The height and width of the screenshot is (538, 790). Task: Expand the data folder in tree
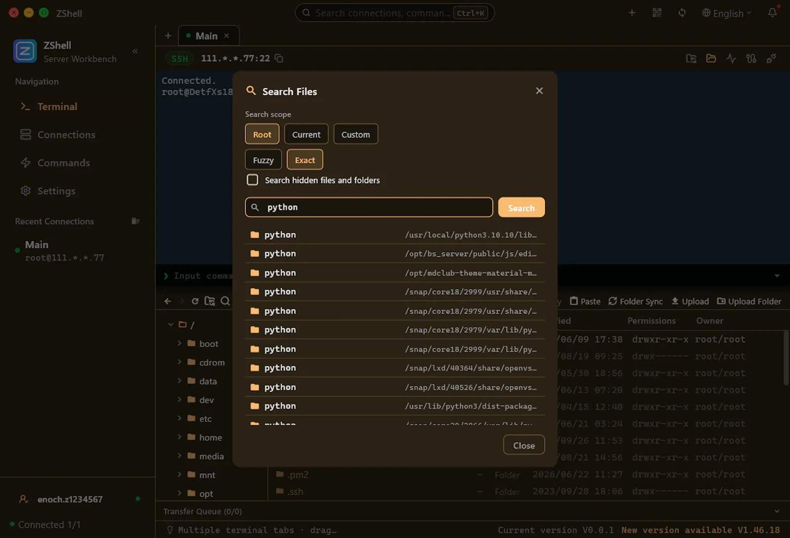coord(179,381)
